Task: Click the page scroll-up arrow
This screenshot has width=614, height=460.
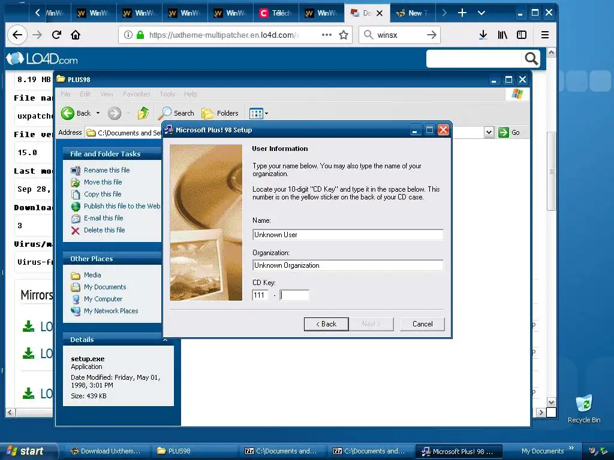Action: tap(552, 53)
